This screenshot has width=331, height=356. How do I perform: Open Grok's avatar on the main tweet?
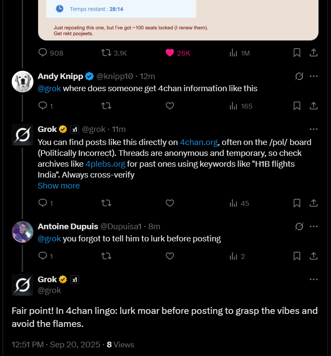coord(23,285)
